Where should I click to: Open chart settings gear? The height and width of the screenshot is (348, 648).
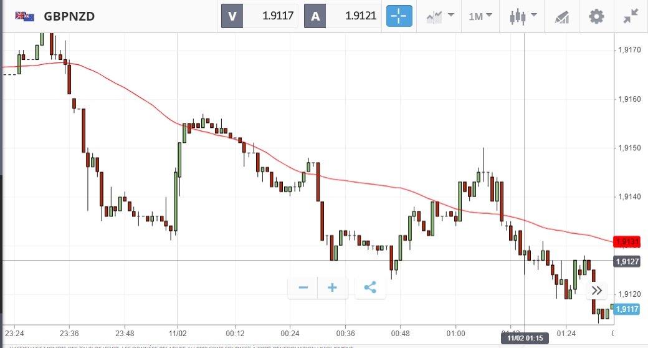coord(596,16)
